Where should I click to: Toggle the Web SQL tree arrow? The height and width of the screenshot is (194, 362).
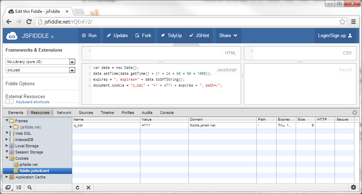[7, 133]
